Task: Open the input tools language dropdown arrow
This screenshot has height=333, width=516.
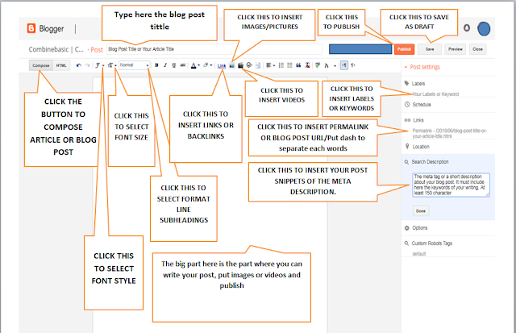Action: (335, 66)
